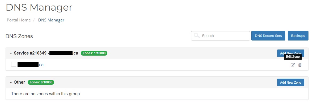Click the Service #210349 header title
The image size is (313, 108).
tap(46, 53)
